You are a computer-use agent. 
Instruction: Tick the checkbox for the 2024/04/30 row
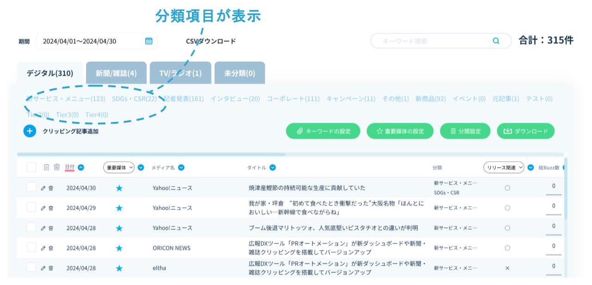(x=31, y=188)
